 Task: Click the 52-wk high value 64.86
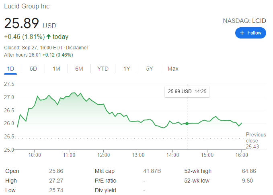[x=250, y=171]
